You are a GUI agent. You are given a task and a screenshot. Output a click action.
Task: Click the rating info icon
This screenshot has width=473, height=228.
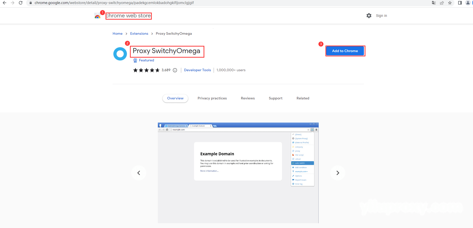pyautogui.click(x=175, y=70)
